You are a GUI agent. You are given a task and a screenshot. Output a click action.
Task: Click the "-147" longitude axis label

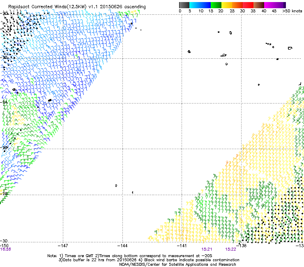click(x=63, y=246)
